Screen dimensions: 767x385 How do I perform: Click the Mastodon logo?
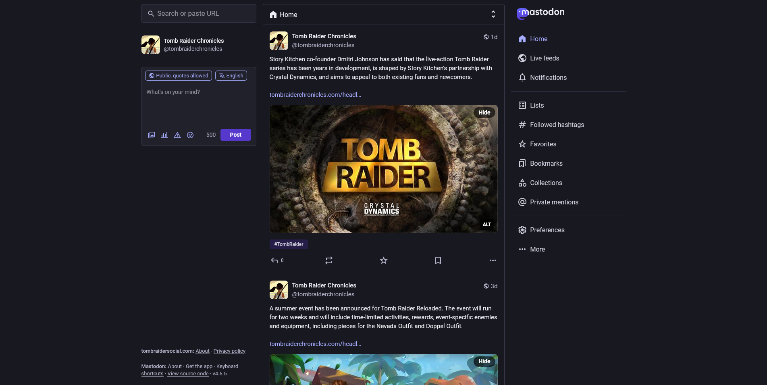[540, 13]
